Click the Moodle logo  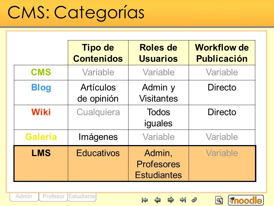tap(246, 200)
